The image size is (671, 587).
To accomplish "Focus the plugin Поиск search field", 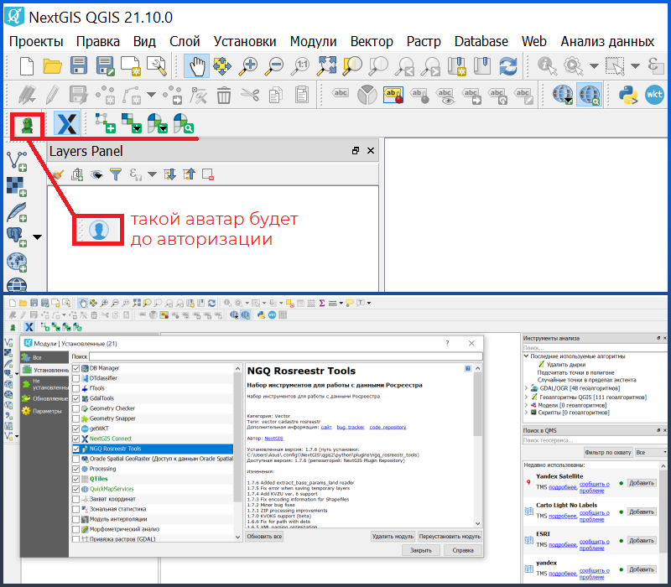I will pos(285,356).
